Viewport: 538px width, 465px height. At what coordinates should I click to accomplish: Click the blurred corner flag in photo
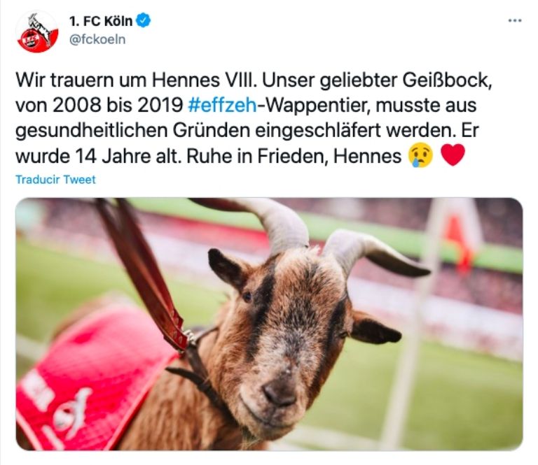coord(460,236)
